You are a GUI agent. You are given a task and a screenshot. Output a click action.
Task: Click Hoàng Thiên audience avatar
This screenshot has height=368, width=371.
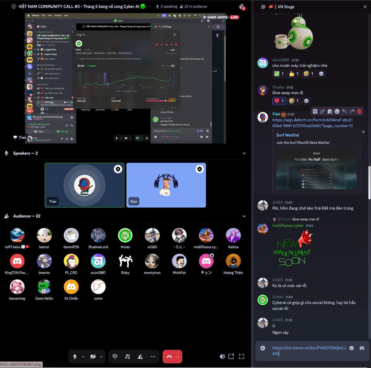pos(233,261)
